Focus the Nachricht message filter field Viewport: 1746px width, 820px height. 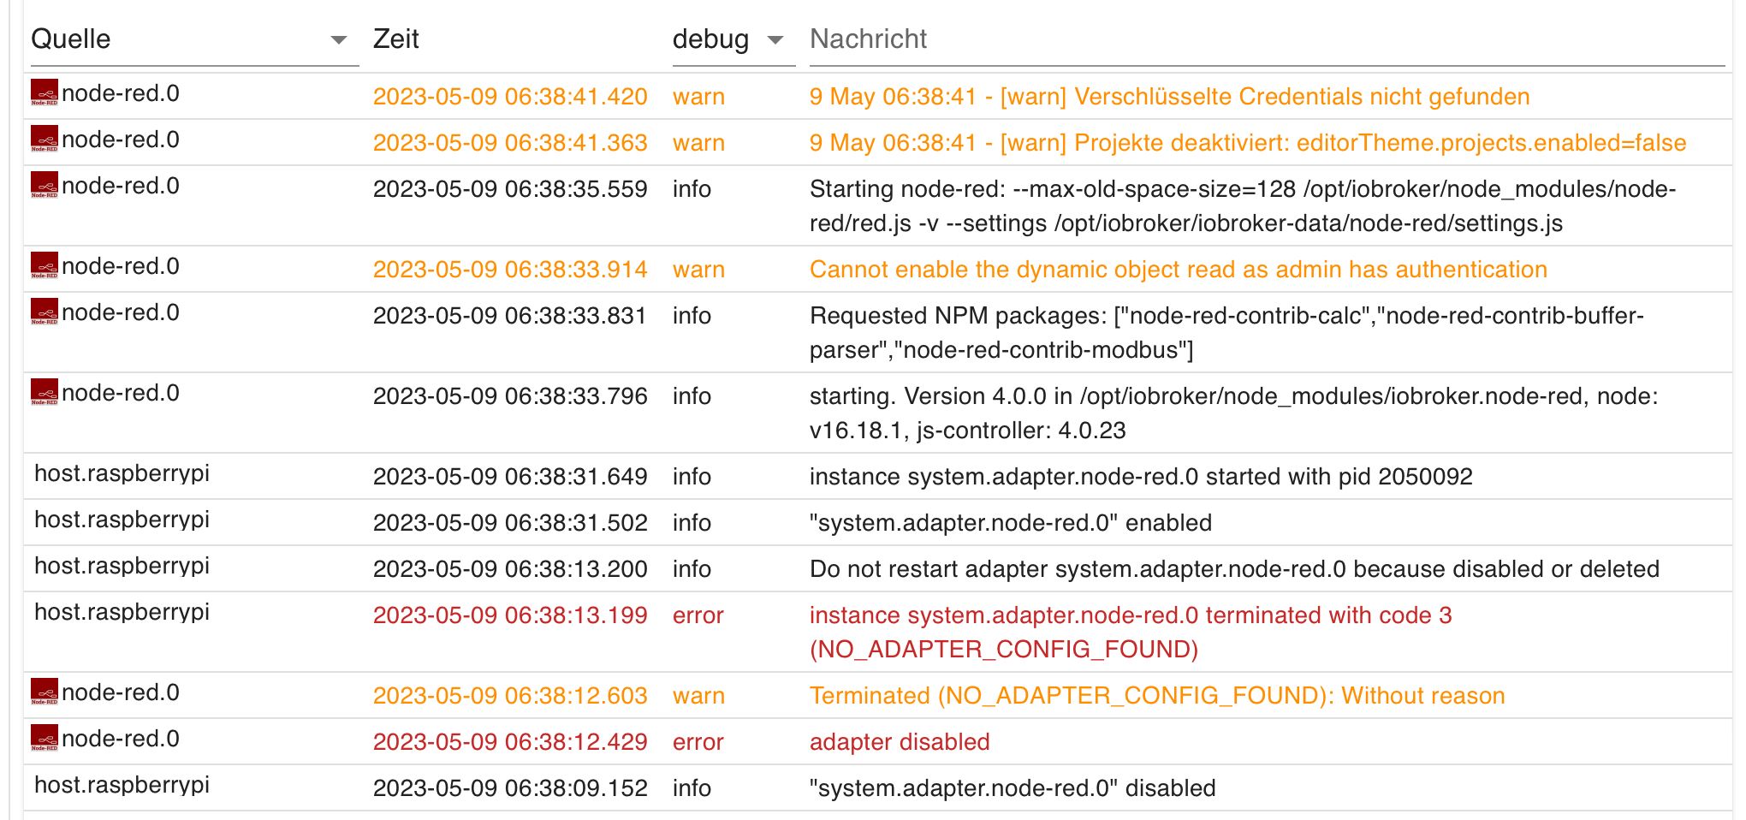click(1265, 39)
